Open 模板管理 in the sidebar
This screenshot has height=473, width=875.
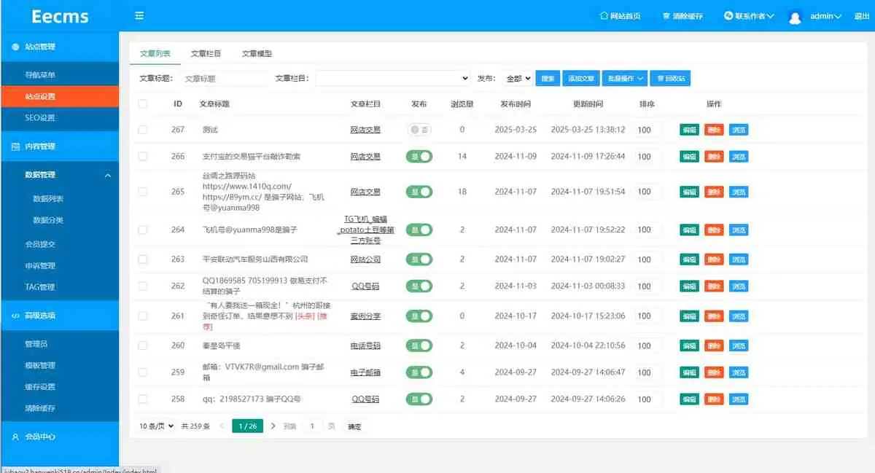point(59,365)
